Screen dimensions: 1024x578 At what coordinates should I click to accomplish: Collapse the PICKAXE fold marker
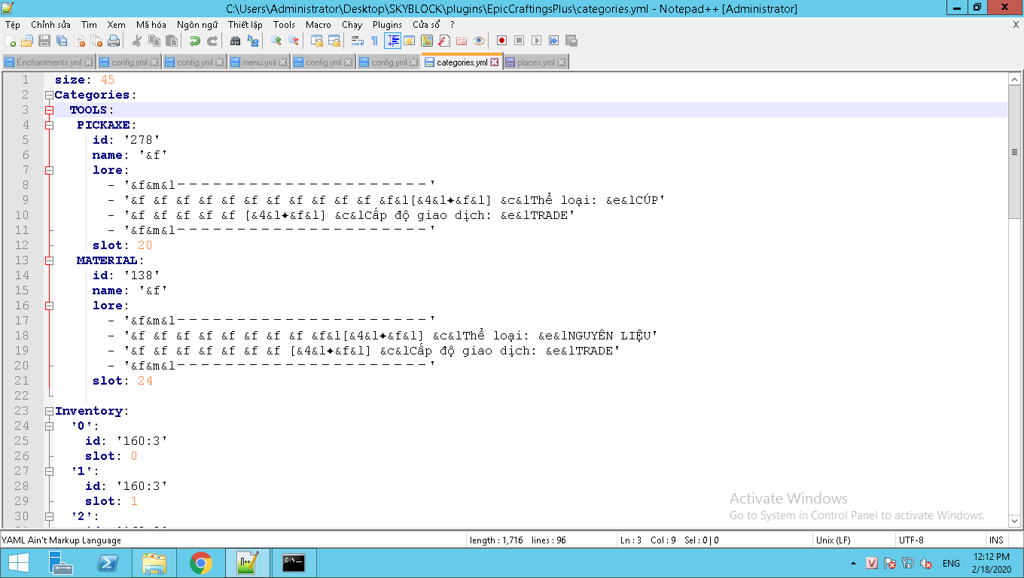(49, 125)
